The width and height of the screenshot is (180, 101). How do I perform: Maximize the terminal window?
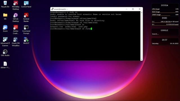pos(133,9)
